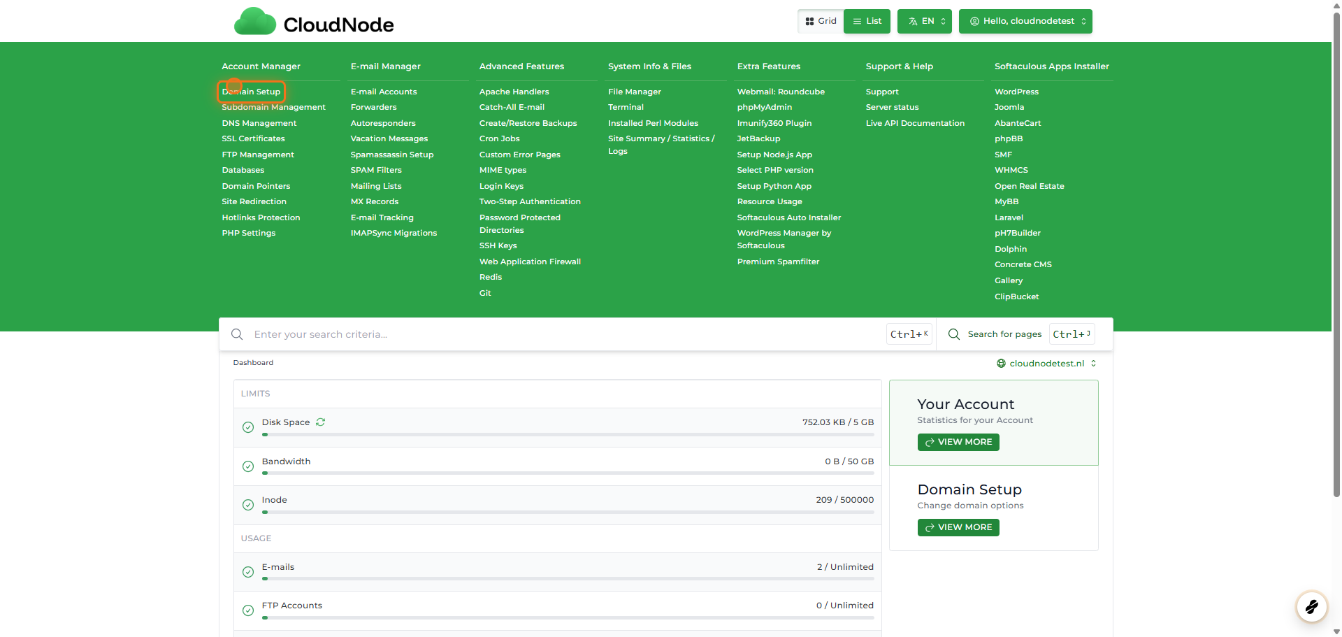
Task: Click the E-mails status check icon
Action: pos(247,572)
